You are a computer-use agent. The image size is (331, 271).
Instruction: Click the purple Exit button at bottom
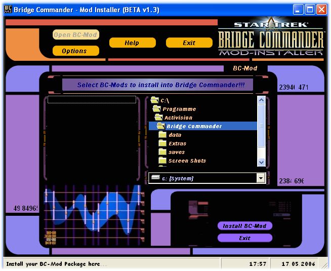[245, 238]
